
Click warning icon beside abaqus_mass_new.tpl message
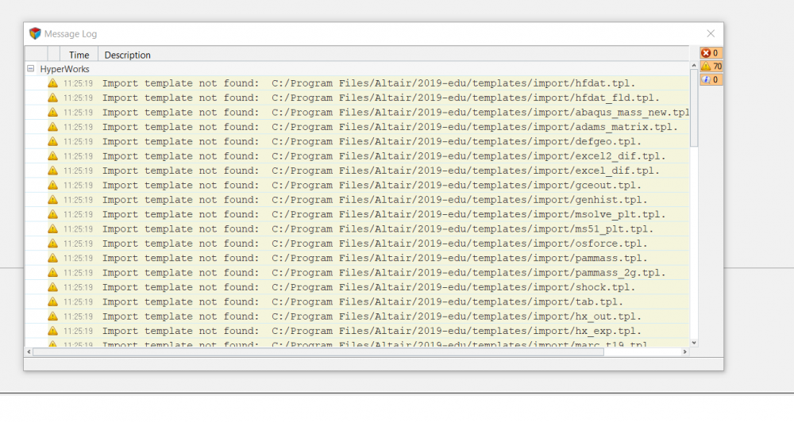pos(52,113)
